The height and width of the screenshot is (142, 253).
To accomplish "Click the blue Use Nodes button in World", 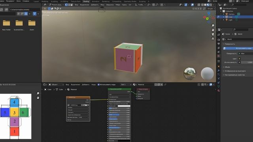I will click(238, 48).
